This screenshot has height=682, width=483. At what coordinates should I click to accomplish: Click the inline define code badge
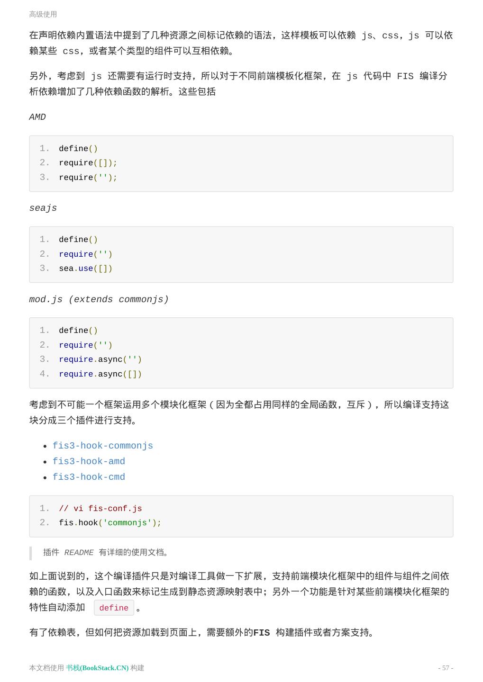click(x=114, y=608)
